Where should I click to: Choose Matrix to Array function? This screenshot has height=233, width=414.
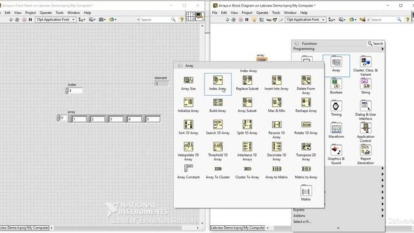tap(306, 172)
